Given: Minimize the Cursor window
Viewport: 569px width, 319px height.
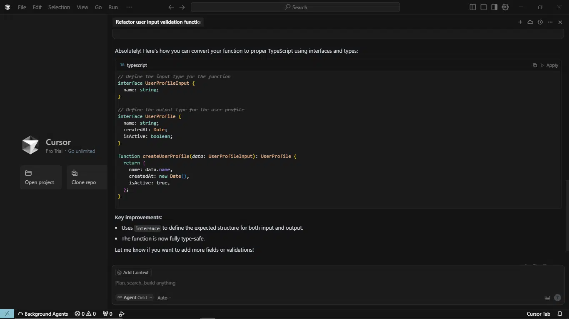Looking at the screenshot, I should pyautogui.click(x=521, y=7).
